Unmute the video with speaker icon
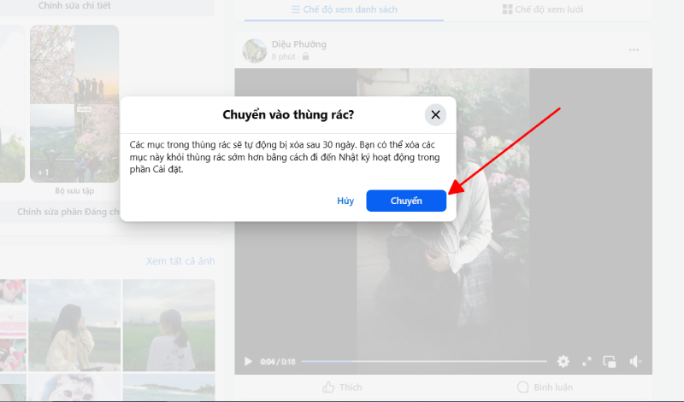The height and width of the screenshot is (402, 684). (635, 361)
